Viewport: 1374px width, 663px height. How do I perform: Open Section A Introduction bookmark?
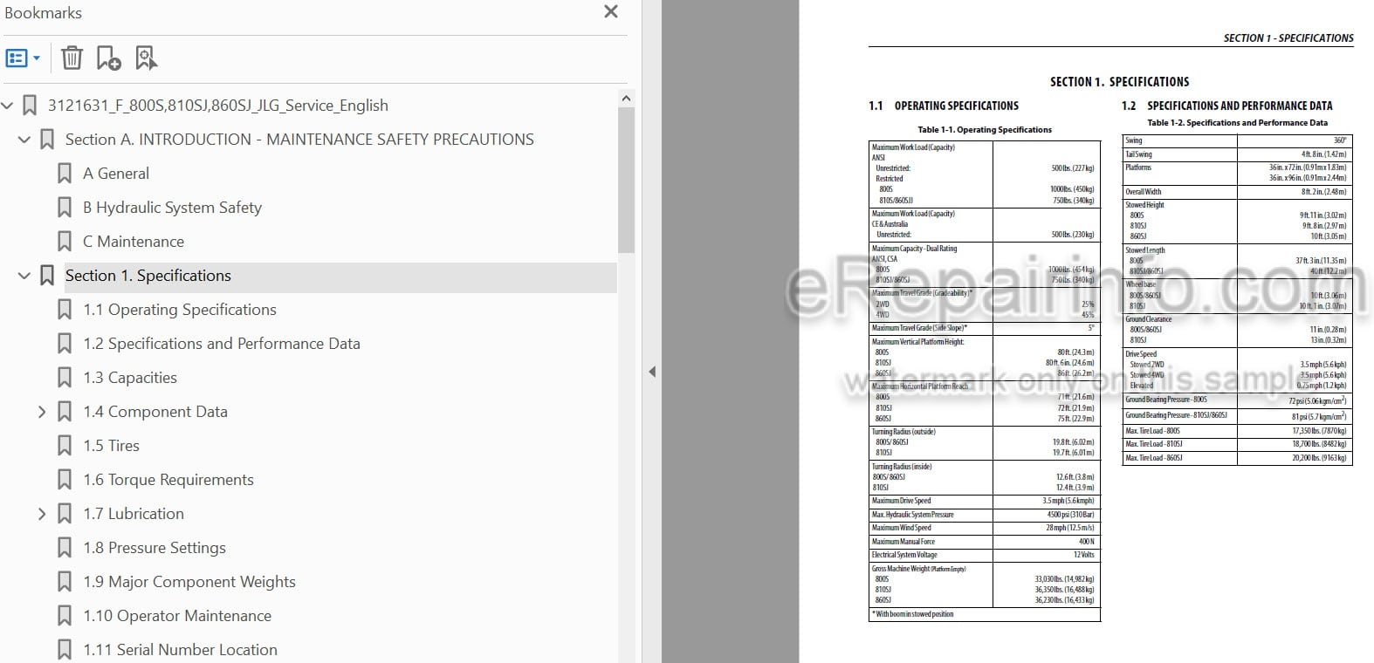click(299, 140)
